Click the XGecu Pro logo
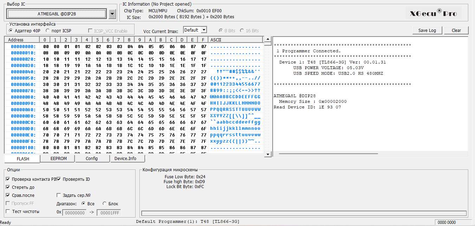This screenshot has height=226, width=475. (x=434, y=13)
